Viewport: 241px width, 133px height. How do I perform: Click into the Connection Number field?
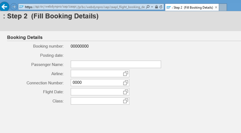click(x=96, y=83)
